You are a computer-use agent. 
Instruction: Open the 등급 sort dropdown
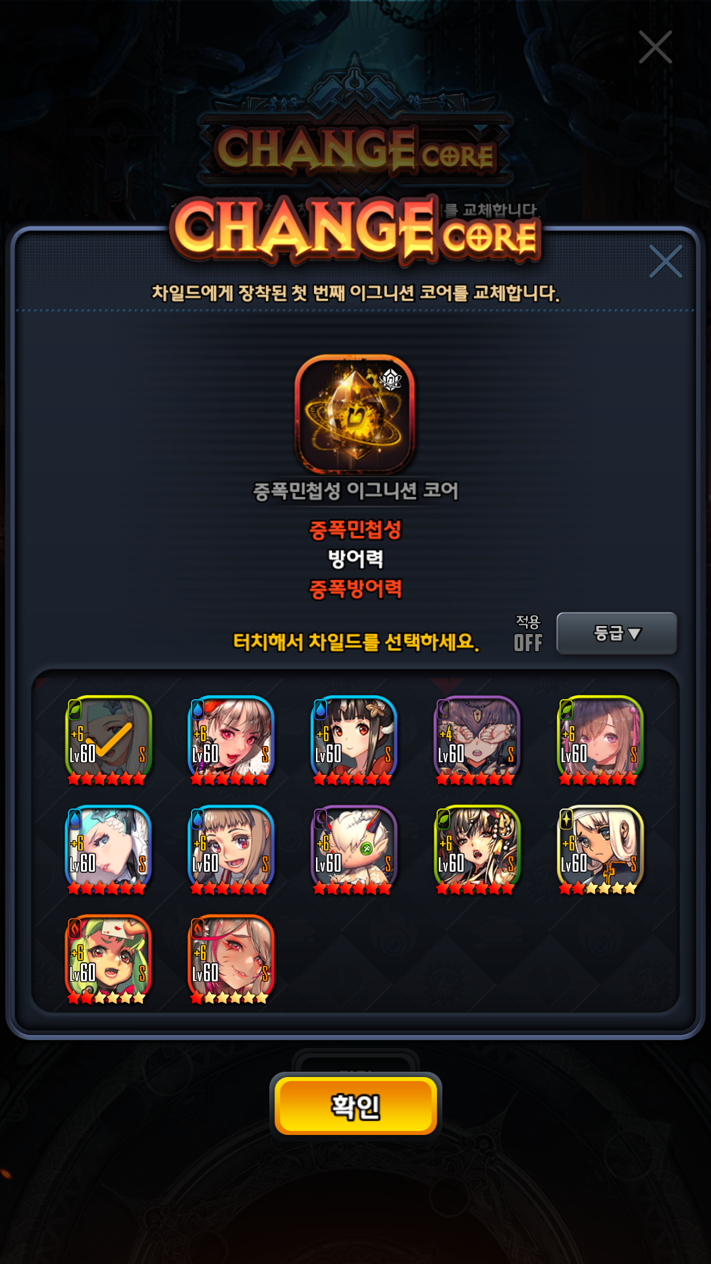coord(617,633)
